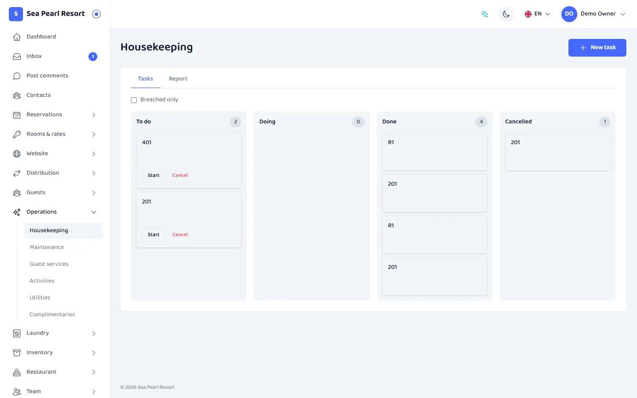This screenshot has width=637, height=398.
Task: Open the Inbox tray icon
Action: [x=17, y=57]
